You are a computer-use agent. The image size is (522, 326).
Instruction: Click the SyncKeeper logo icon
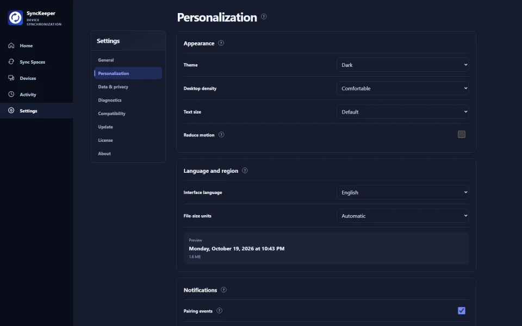15,17
